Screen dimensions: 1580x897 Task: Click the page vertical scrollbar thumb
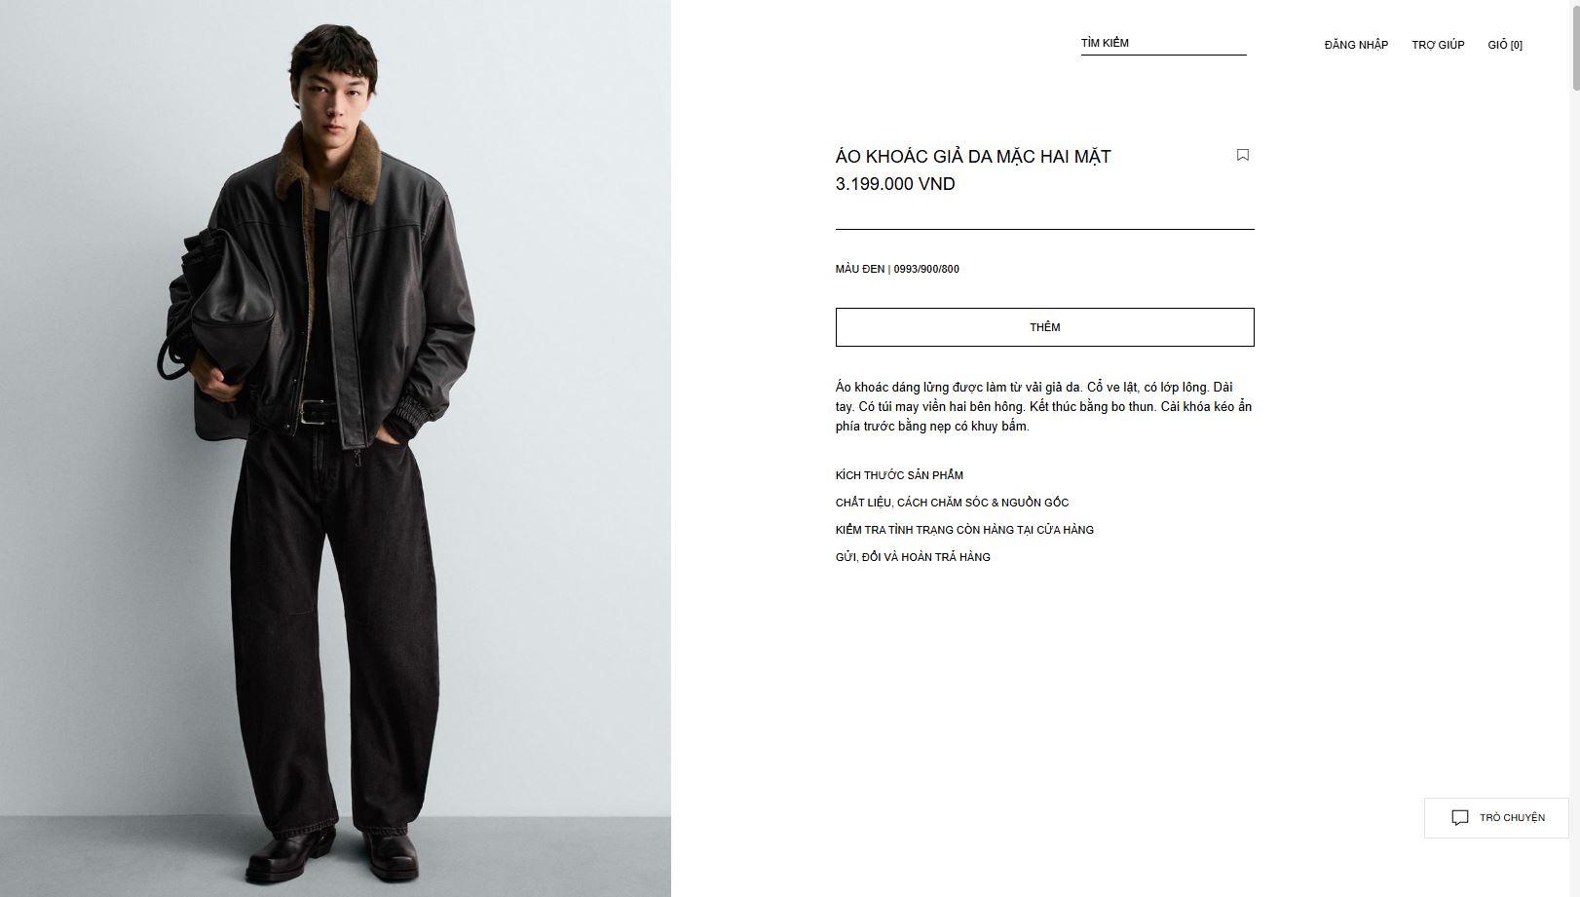coord(1574,47)
